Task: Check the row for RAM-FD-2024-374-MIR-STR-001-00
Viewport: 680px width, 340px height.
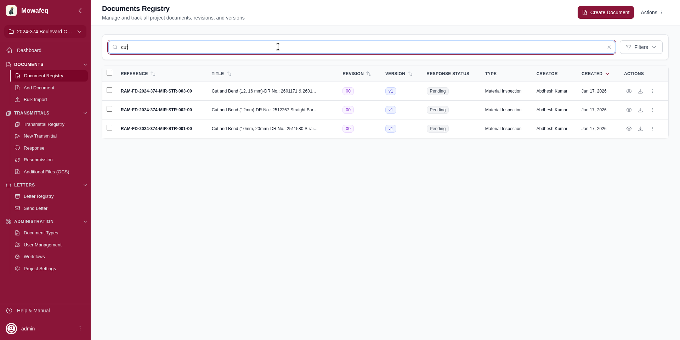Action: pyautogui.click(x=109, y=128)
